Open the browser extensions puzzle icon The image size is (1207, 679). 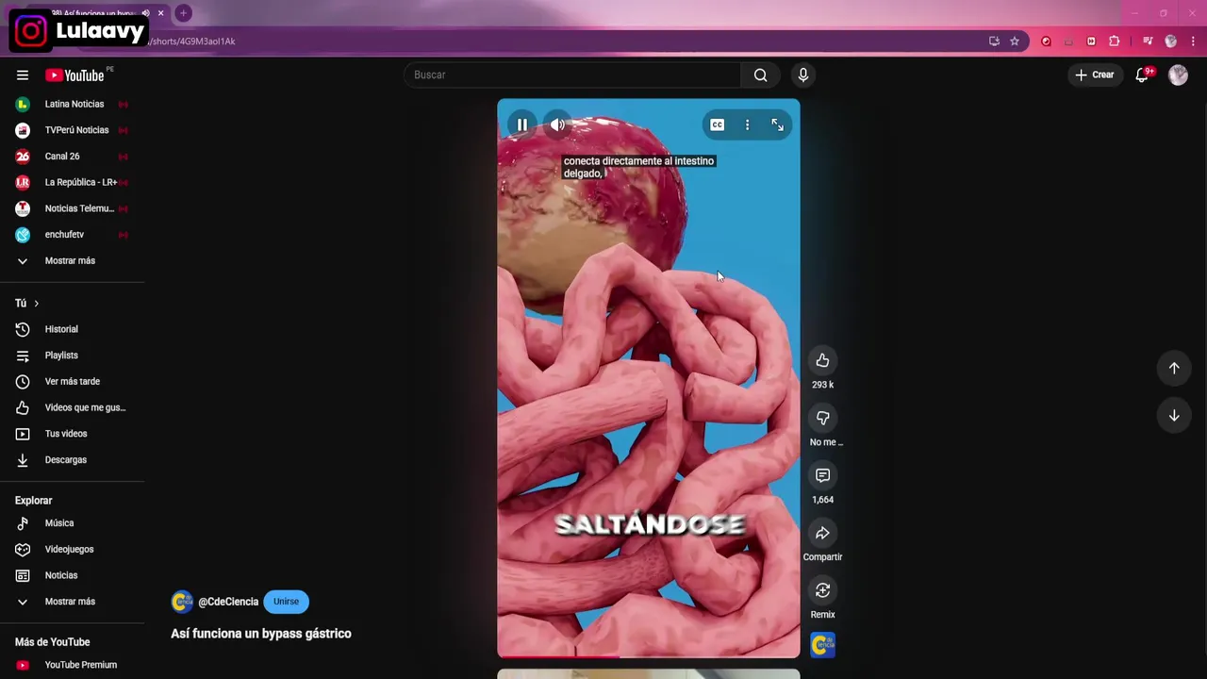tap(1115, 41)
